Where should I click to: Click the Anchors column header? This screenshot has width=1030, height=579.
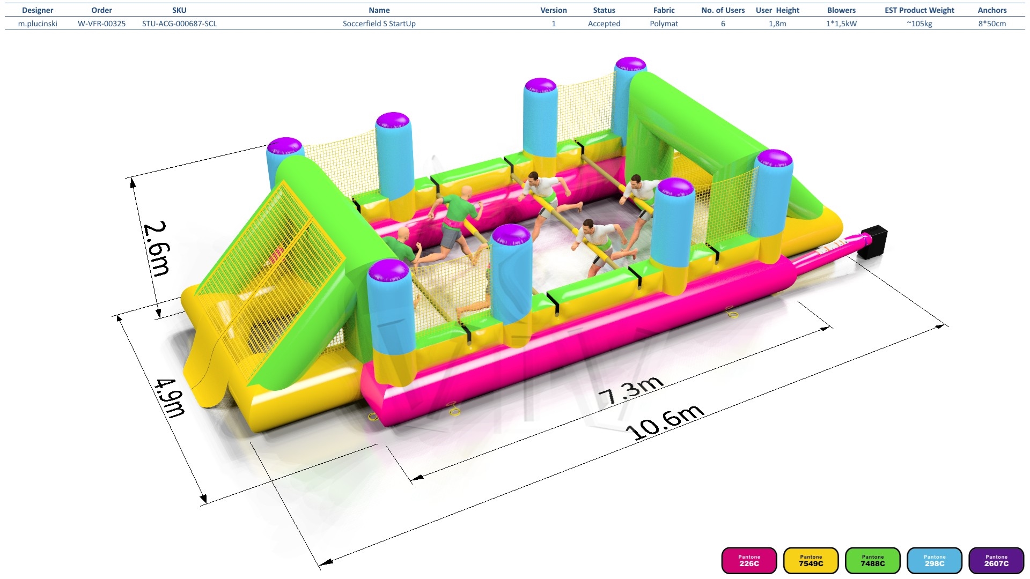point(992,10)
